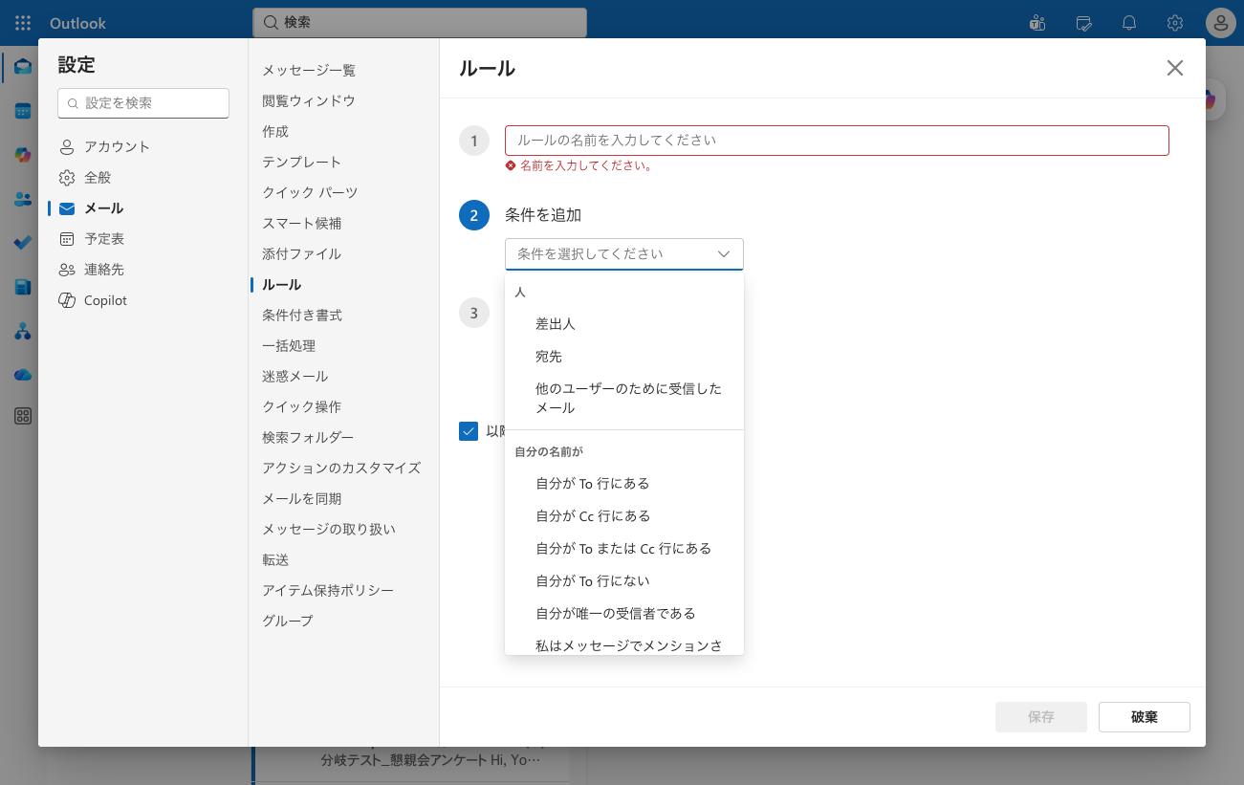This screenshot has height=785, width=1244.
Task: Open the app launcher waffle icon
Action: 23,23
